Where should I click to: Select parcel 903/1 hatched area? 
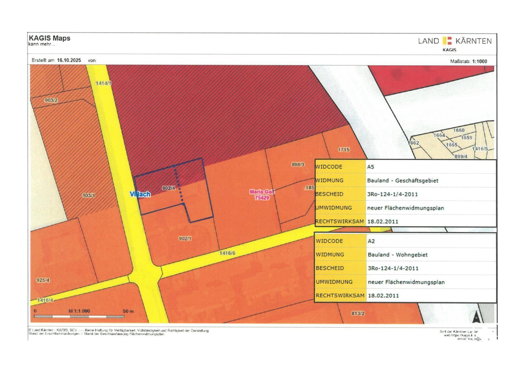click(x=89, y=196)
